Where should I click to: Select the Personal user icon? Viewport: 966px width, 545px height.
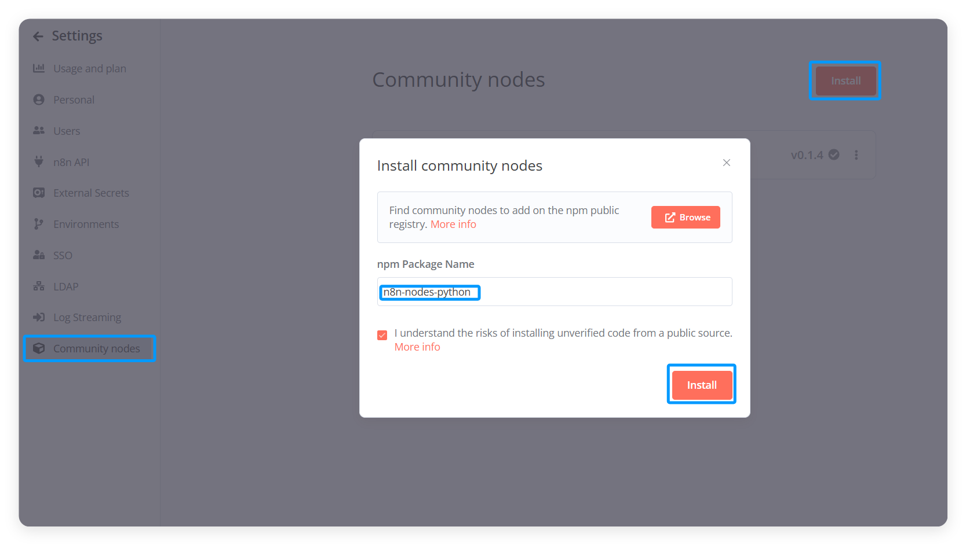point(39,100)
